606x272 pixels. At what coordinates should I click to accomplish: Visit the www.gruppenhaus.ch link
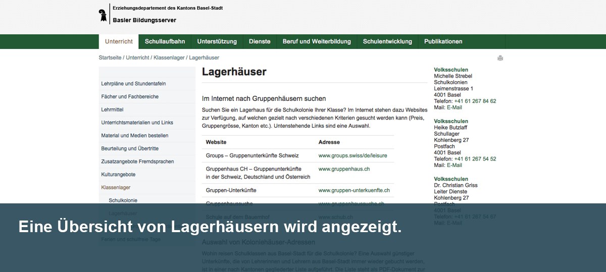(x=344, y=169)
